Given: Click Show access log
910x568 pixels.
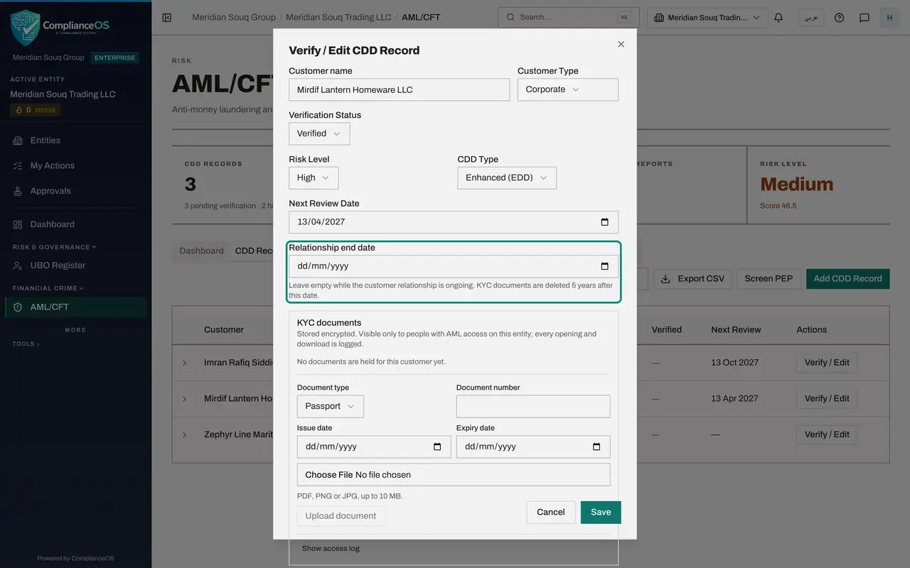Looking at the screenshot, I should click(x=331, y=548).
